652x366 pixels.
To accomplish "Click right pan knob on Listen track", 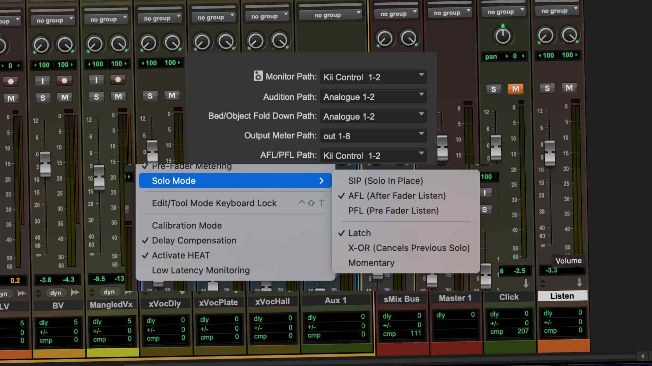I will [x=570, y=35].
